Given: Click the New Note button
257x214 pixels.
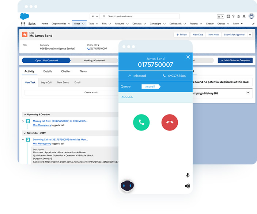Looking at the screenshot, I should click(x=213, y=35).
